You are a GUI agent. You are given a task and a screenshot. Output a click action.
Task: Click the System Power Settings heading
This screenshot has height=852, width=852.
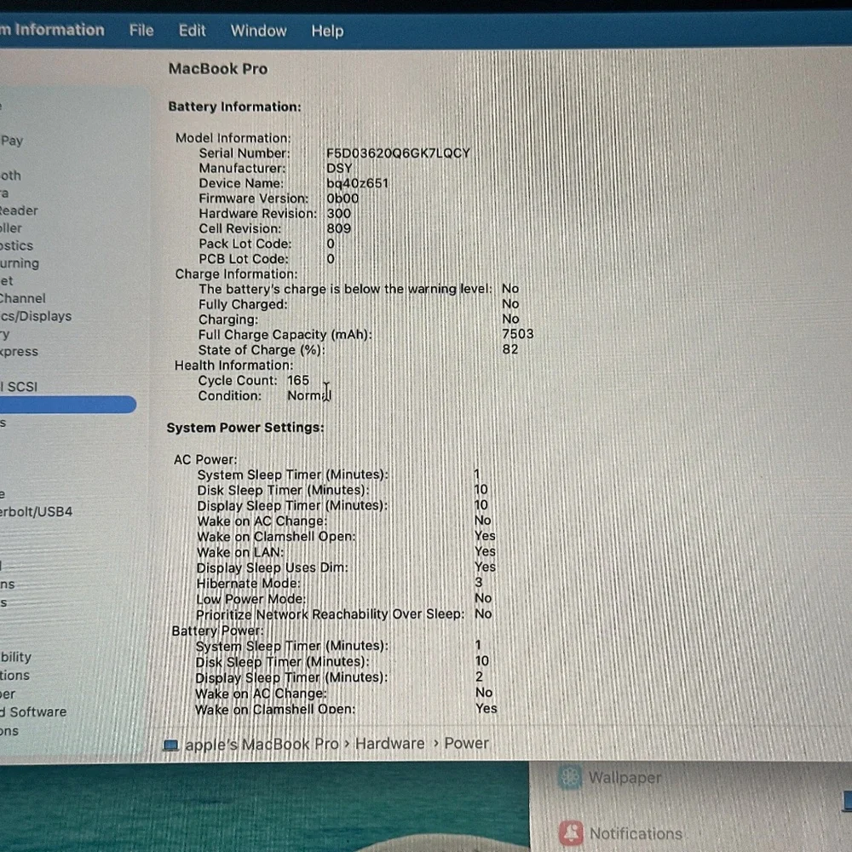245,428
